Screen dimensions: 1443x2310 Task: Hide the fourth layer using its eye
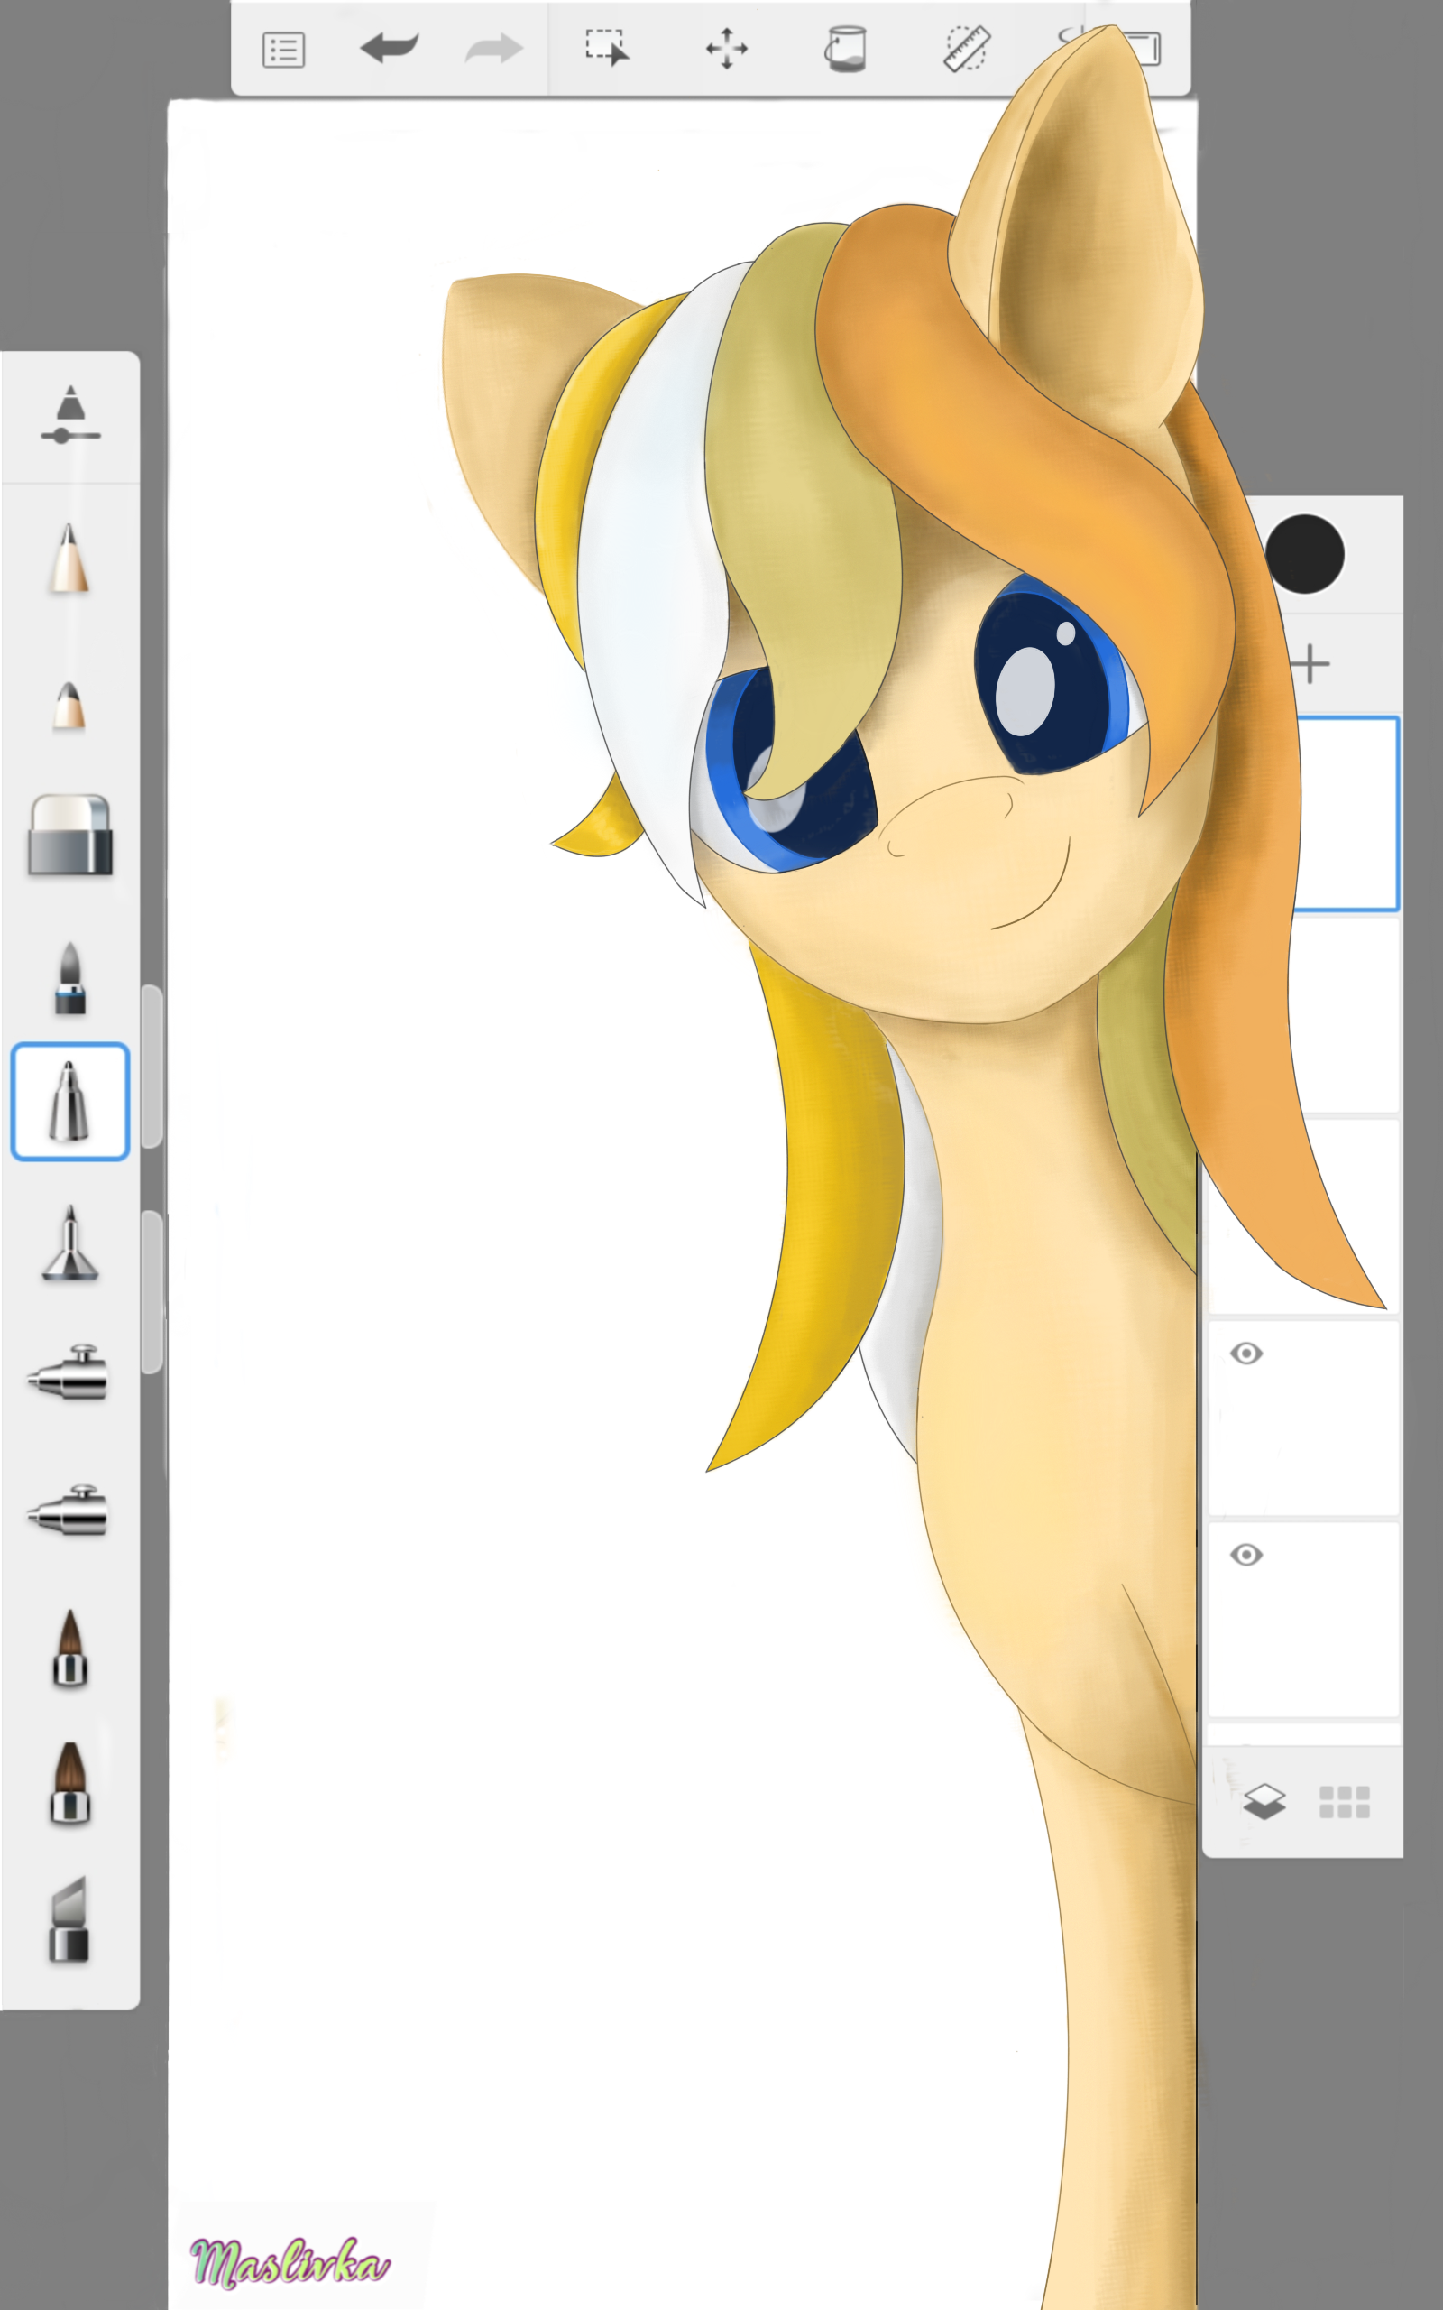coord(1246,1354)
